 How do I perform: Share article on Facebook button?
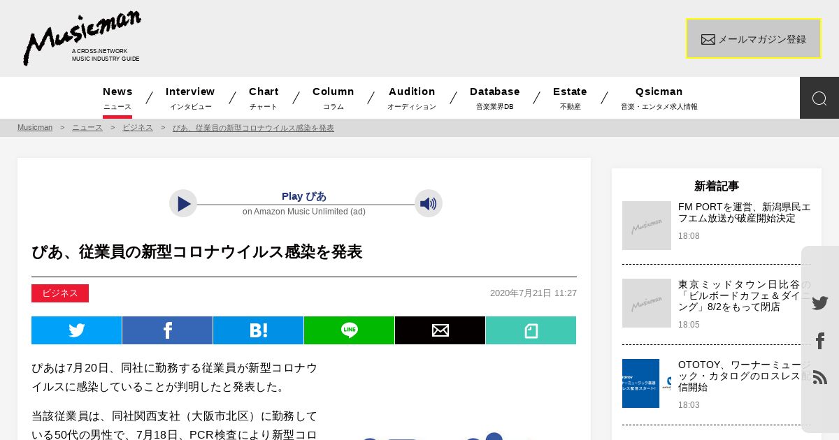[168, 330]
